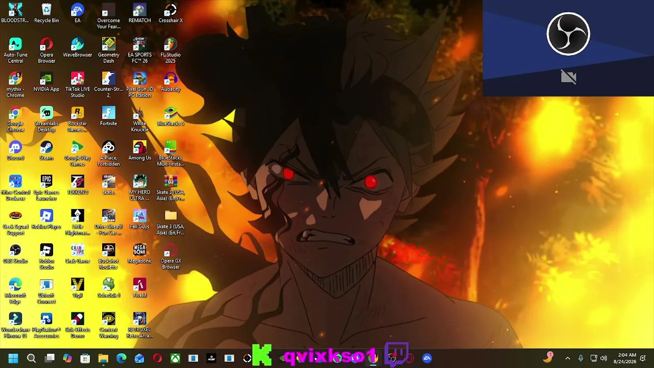Open the Windows Start menu
Viewport: 654px width, 368px height.
[x=13, y=358]
